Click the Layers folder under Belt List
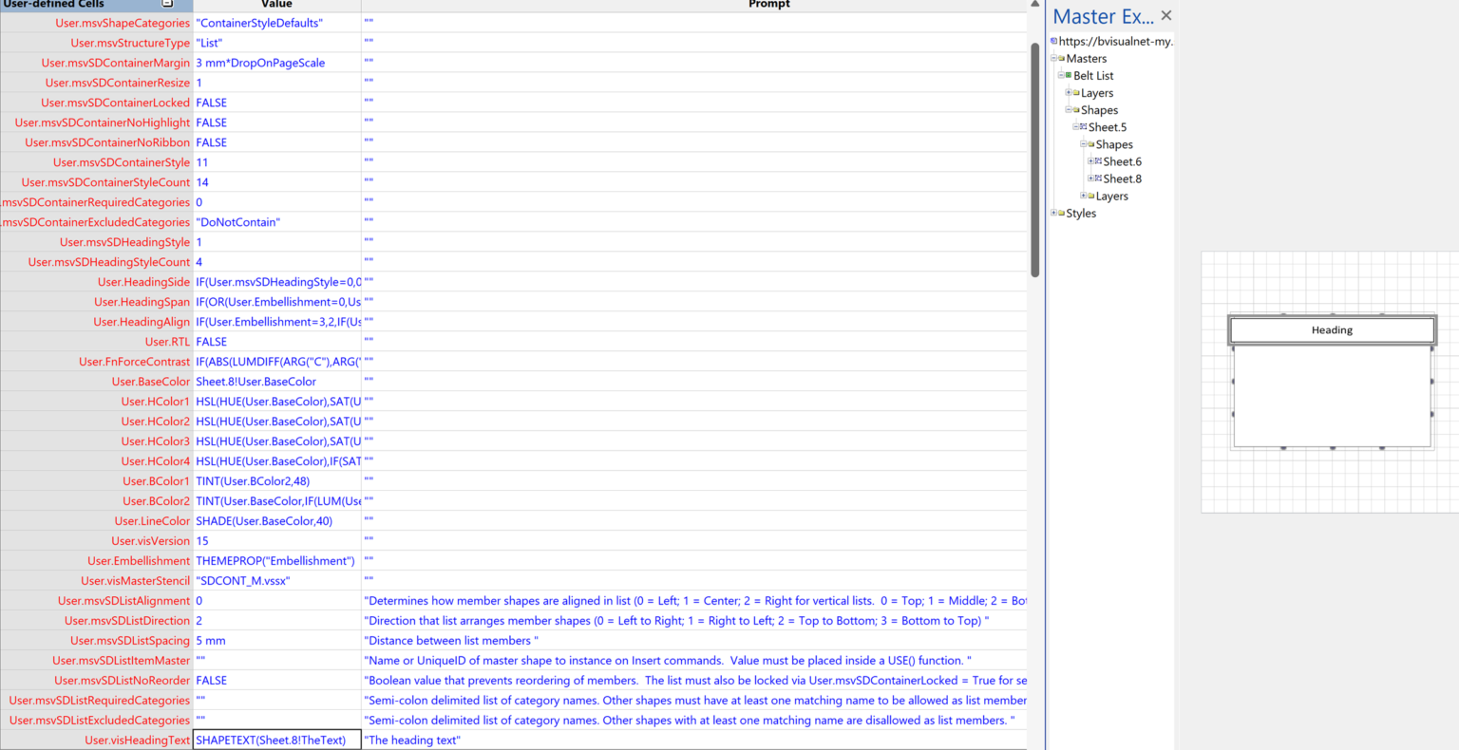The image size is (1459, 750). [x=1078, y=92]
